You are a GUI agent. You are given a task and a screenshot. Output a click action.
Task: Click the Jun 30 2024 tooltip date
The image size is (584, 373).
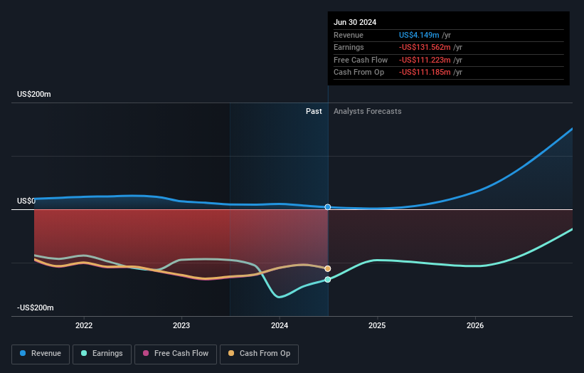(355, 22)
